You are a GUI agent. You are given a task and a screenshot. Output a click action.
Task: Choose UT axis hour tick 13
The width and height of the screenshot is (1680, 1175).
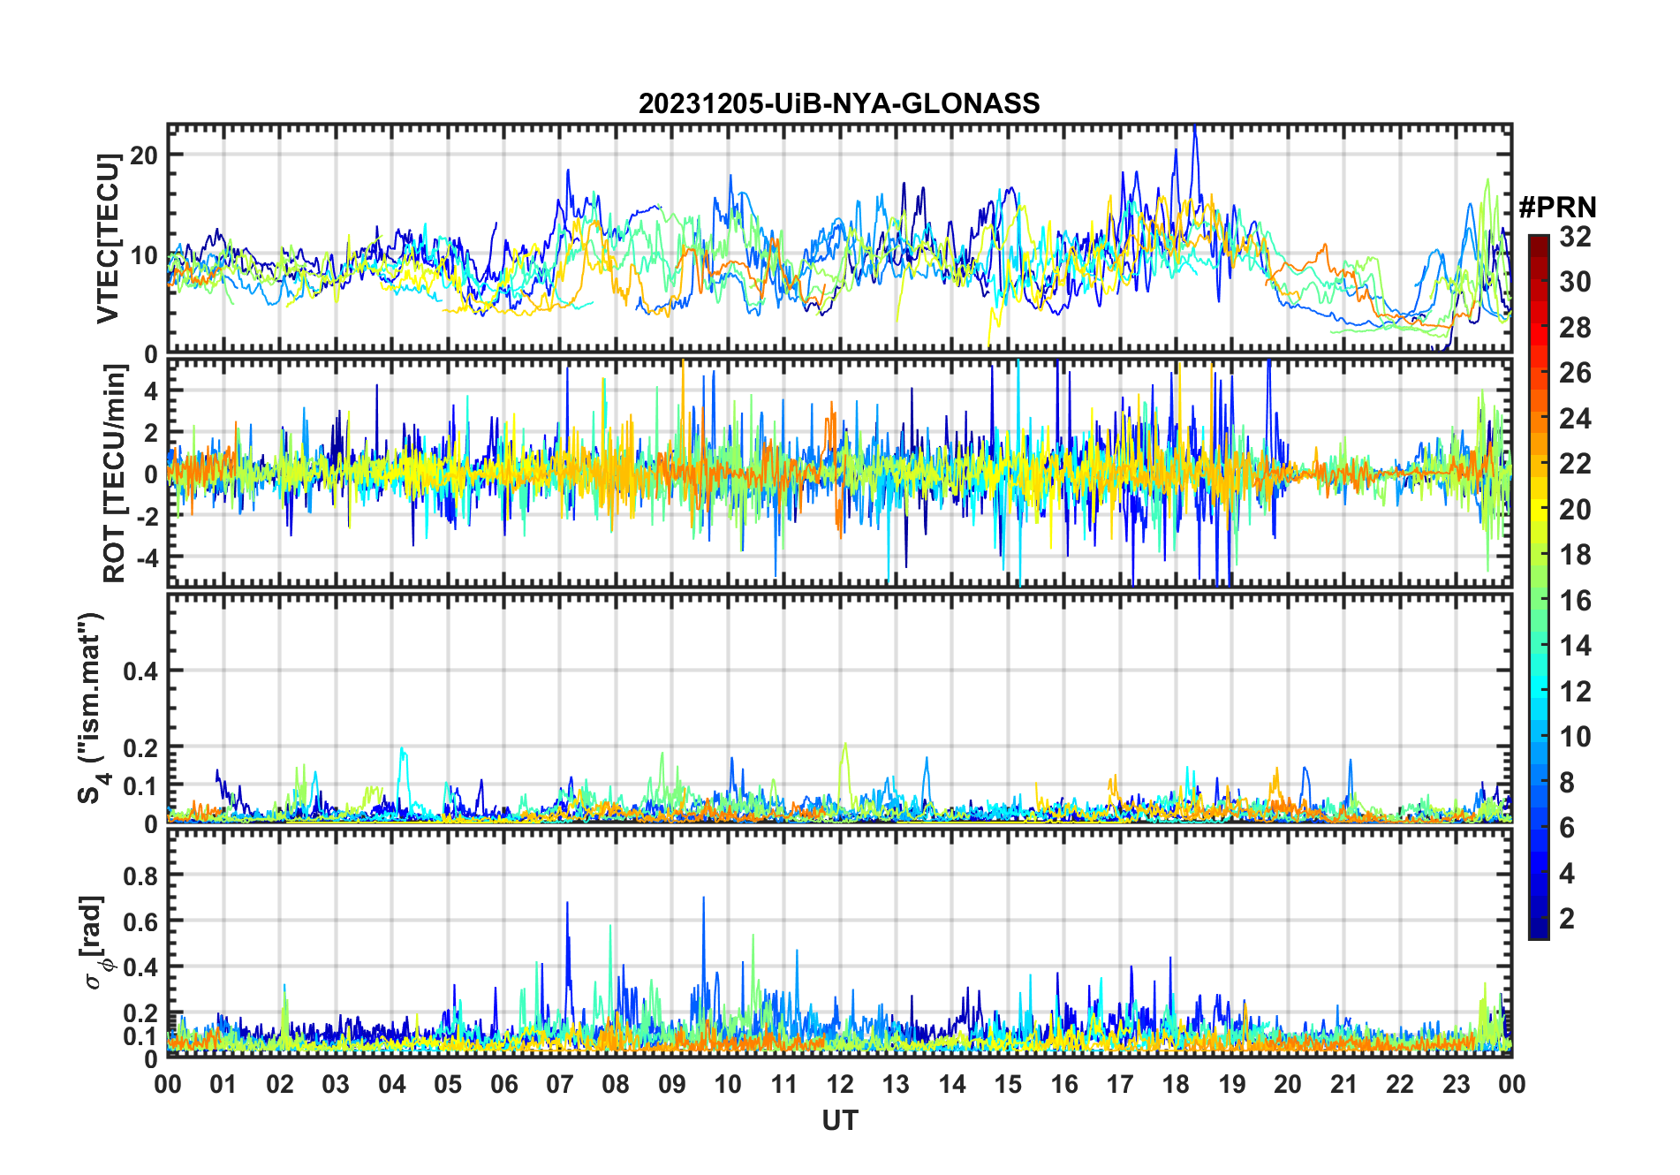point(896,1084)
